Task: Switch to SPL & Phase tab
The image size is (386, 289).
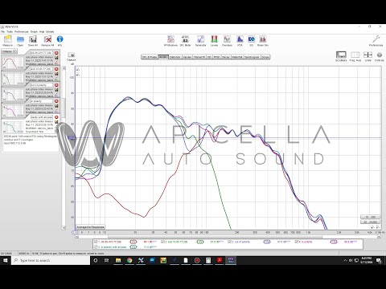Action: pyautogui.click(x=150, y=57)
